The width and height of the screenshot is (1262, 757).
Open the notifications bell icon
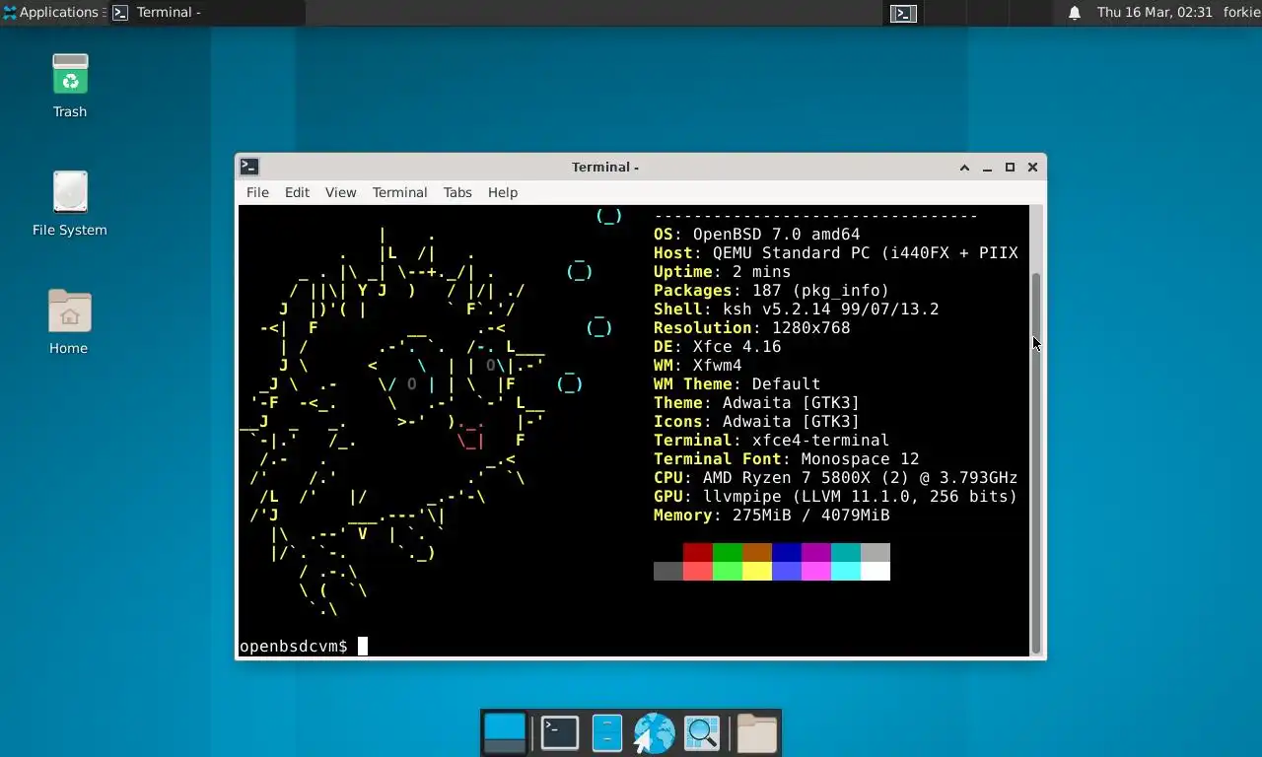(1075, 13)
